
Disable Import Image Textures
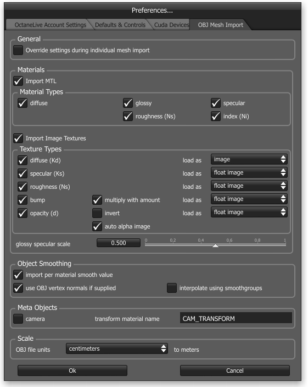click(x=18, y=138)
